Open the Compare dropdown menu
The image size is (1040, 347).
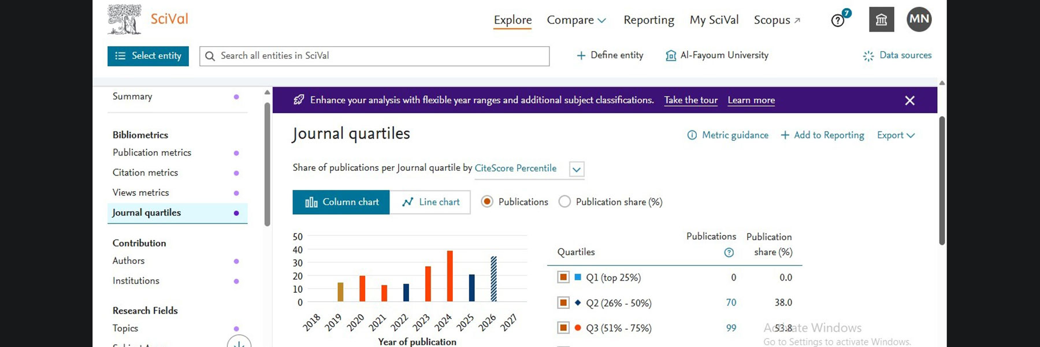click(x=577, y=20)
